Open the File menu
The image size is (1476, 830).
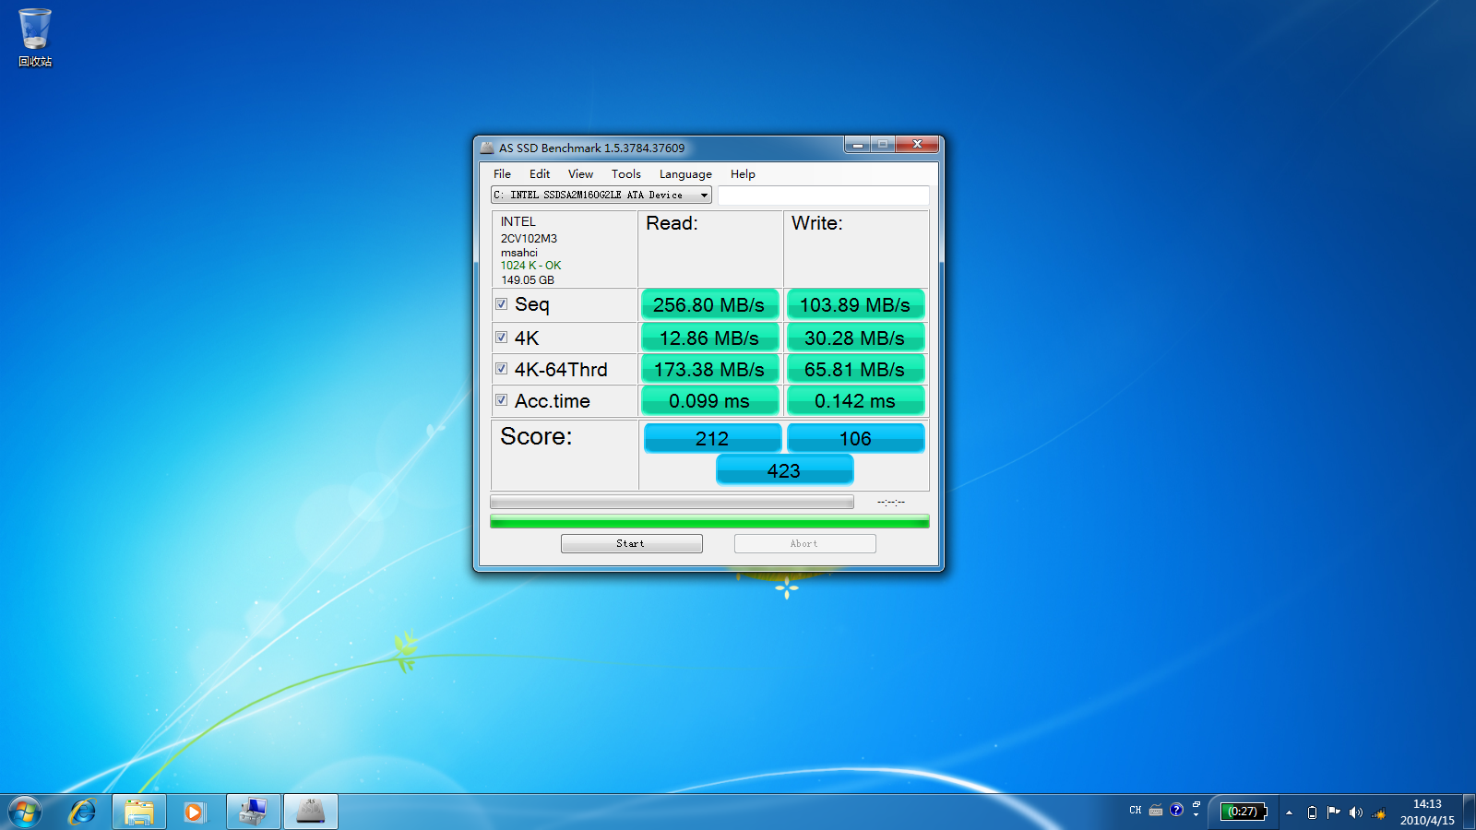502,173
